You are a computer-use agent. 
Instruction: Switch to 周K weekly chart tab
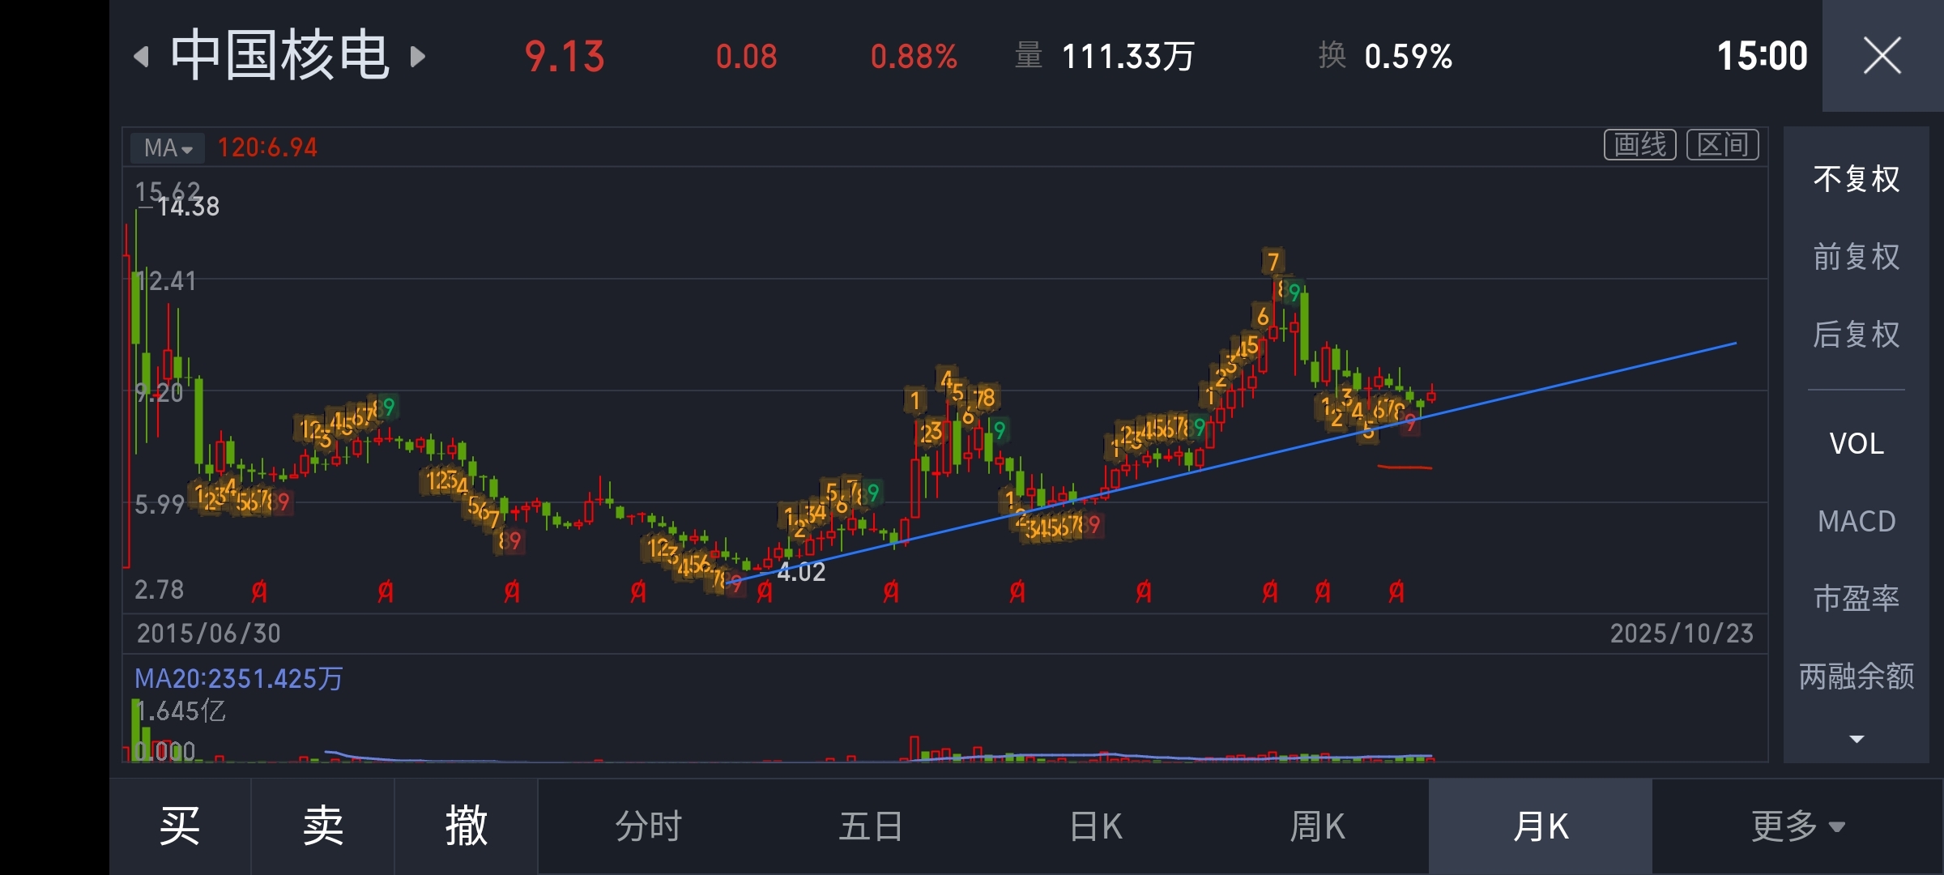(x=1317, y=826)
